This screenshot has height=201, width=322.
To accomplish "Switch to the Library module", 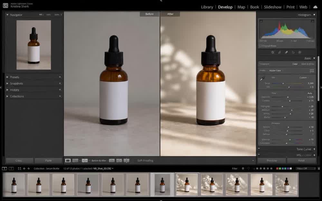I will pyautogui.click(x=207, y=7).
